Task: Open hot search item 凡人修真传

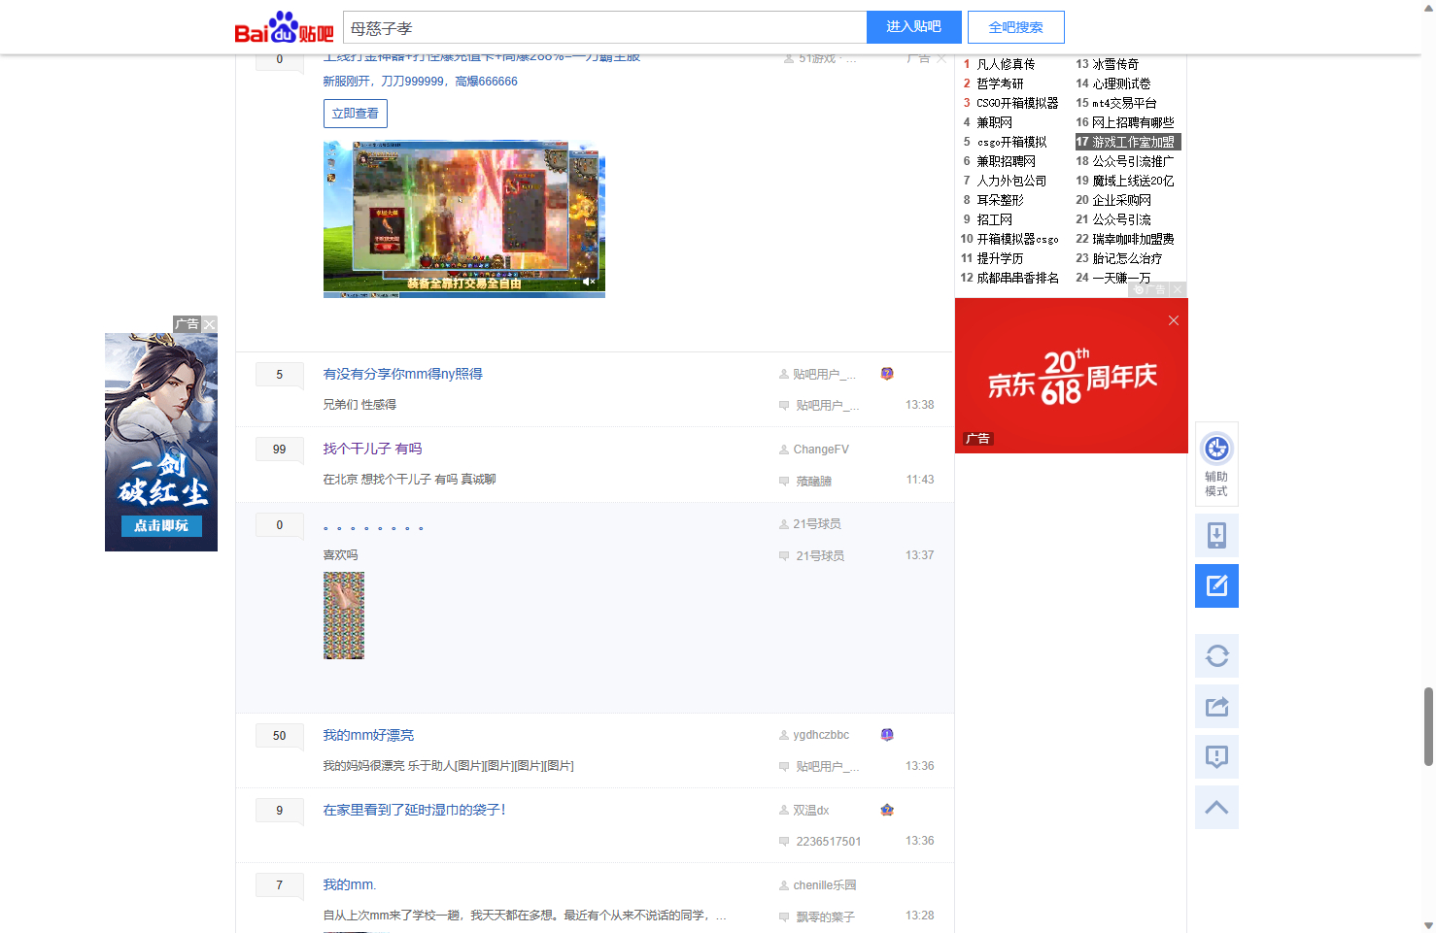Action: point(1006,64)
